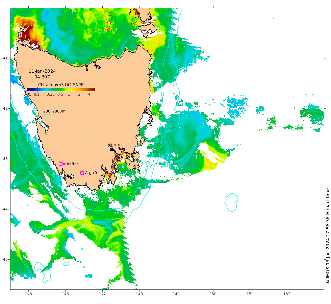Click the magenta Argo float circle
This screenshot has height=304, width=331.
point(82,173)
